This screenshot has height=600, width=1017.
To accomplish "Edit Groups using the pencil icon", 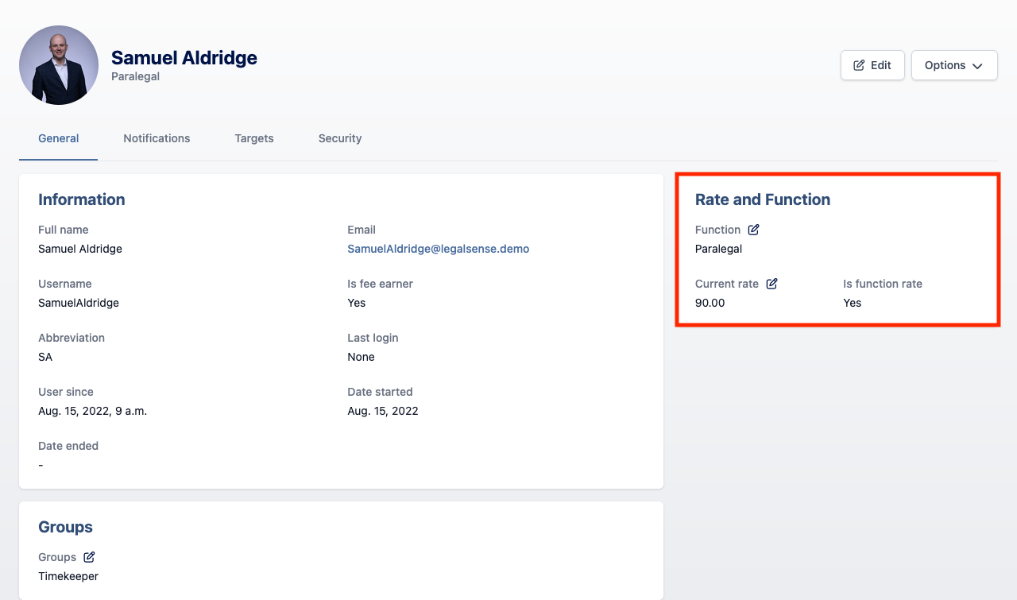I will 89,557.
